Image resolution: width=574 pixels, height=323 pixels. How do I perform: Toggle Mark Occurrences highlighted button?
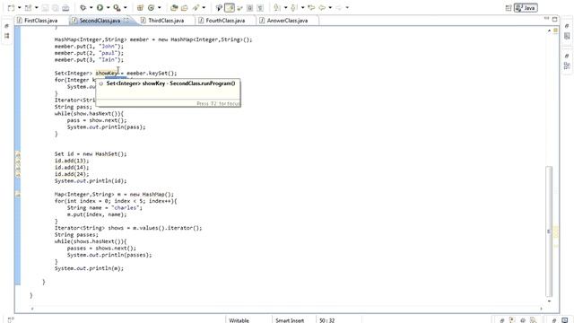click(x=230, y=8)
